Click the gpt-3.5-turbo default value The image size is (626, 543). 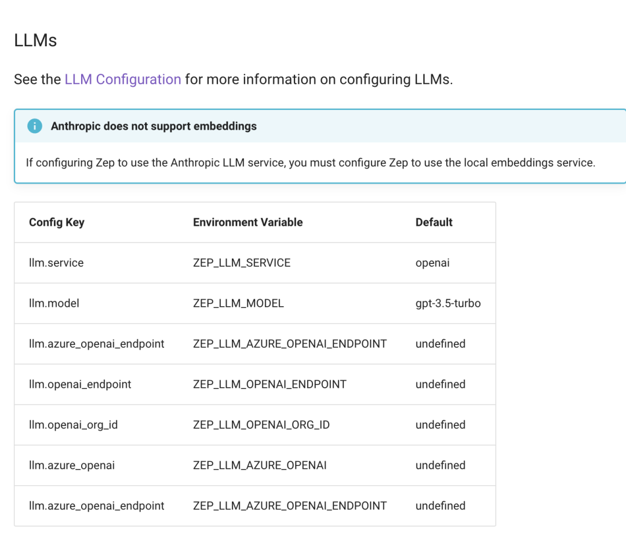pos(448,303)
